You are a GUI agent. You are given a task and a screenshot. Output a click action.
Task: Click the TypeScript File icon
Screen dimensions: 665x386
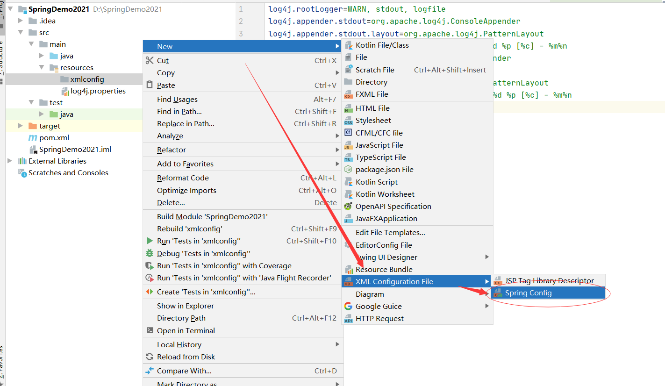(x=348, y=157)
